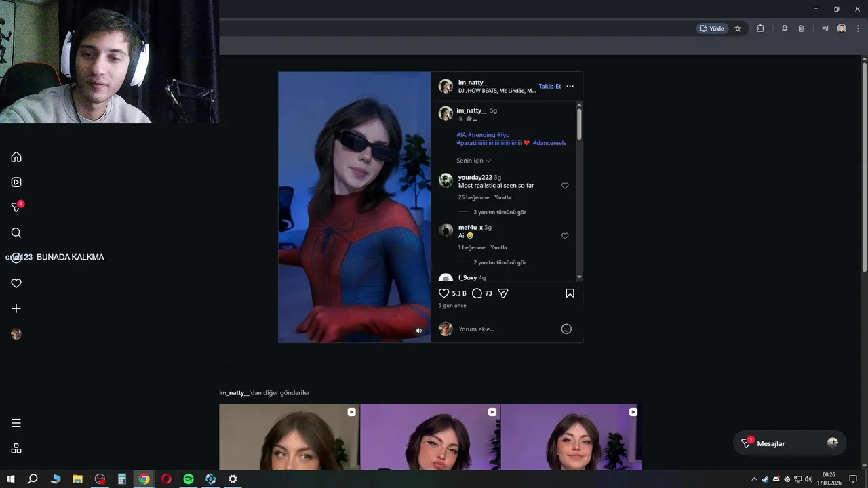Show hidden system tray icons
Viewport: 868px width, 488px height.
click(x=754, y=479)
